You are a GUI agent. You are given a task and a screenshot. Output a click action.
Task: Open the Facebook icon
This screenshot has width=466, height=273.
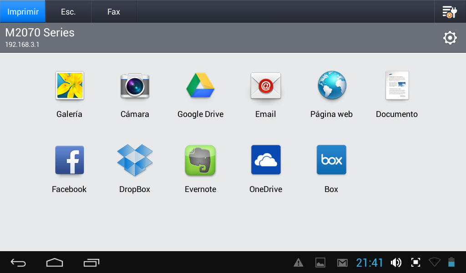[x=70, y=160]
